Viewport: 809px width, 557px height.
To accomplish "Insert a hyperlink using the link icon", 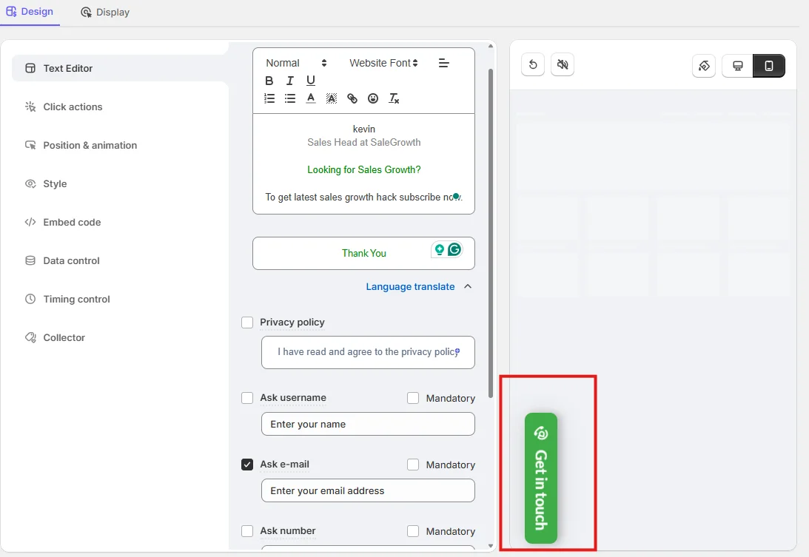I will 352,98.
